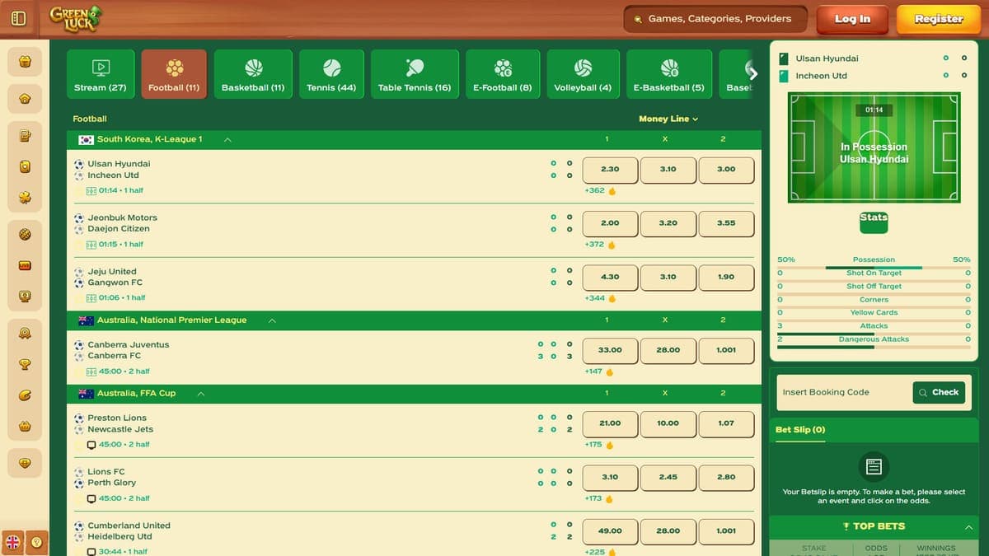Click the Log In button
The height and width of the screenshot is (556, 989).
click(x=852, y=19)
